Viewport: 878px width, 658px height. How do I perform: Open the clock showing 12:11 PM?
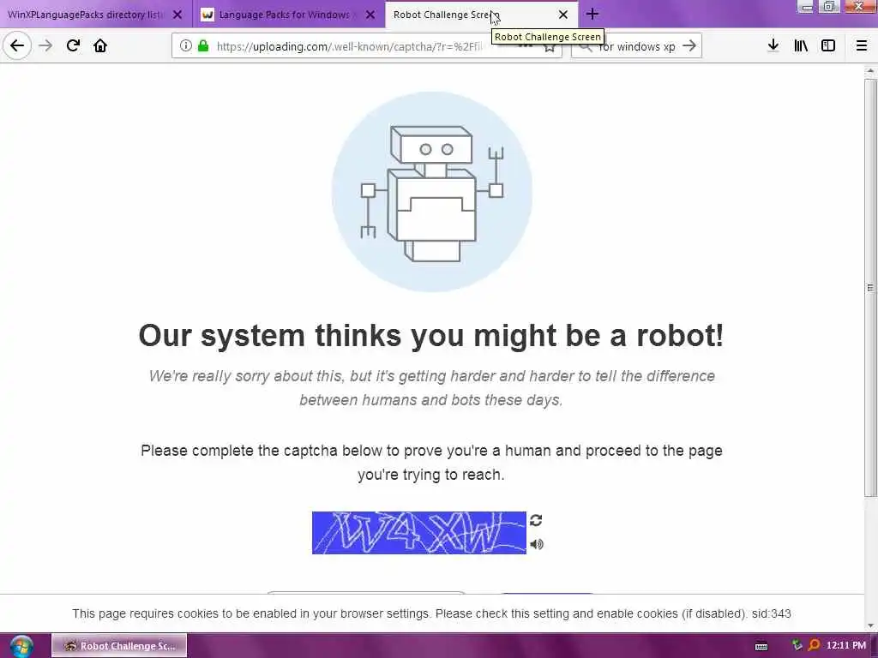point(845,645)
